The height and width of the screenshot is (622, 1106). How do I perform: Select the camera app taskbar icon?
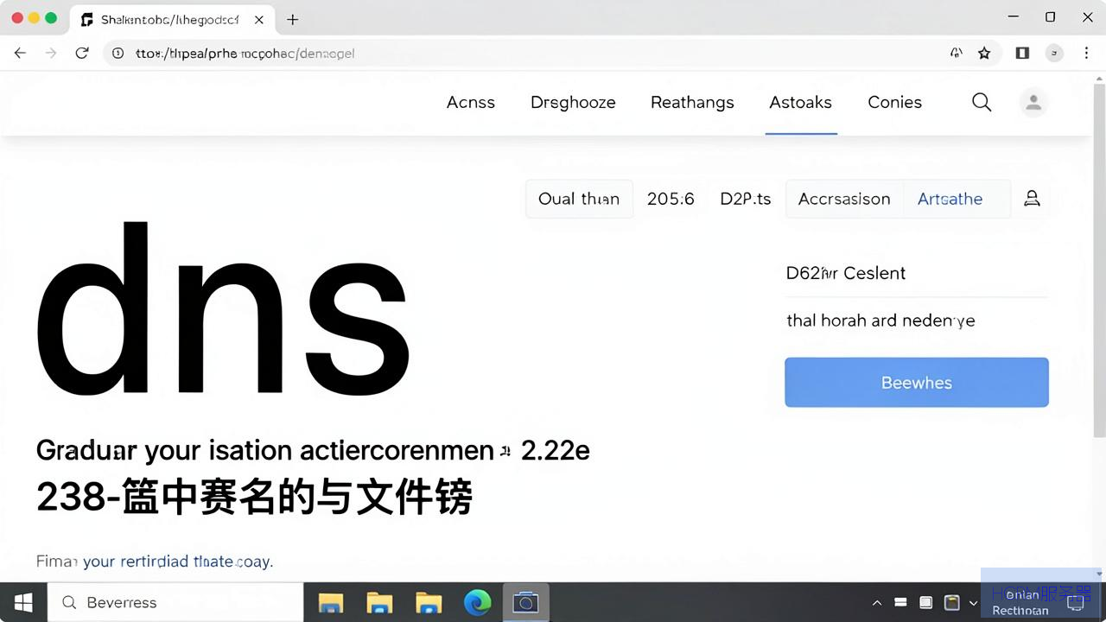pyautogui.click(x=525, y=602)
